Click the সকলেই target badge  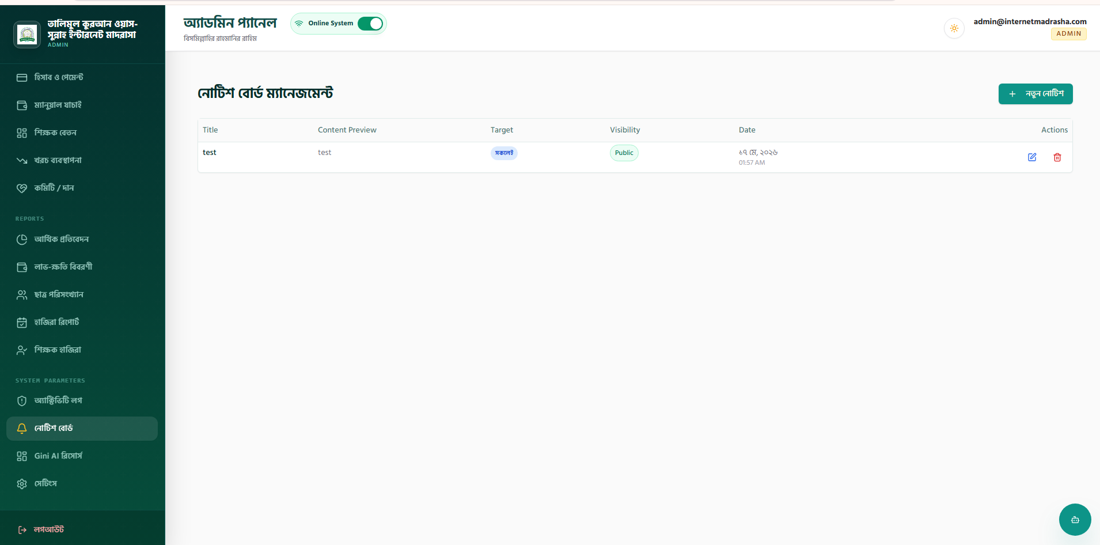click(x=504, y=153)
